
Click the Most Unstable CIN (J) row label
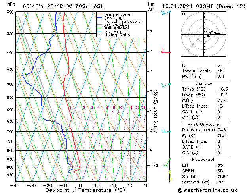tap(190, 153)
